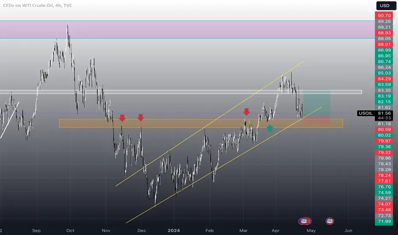Click the Mar label on the time axis
The height and width of the screenshot is (235, 398).
243,231
